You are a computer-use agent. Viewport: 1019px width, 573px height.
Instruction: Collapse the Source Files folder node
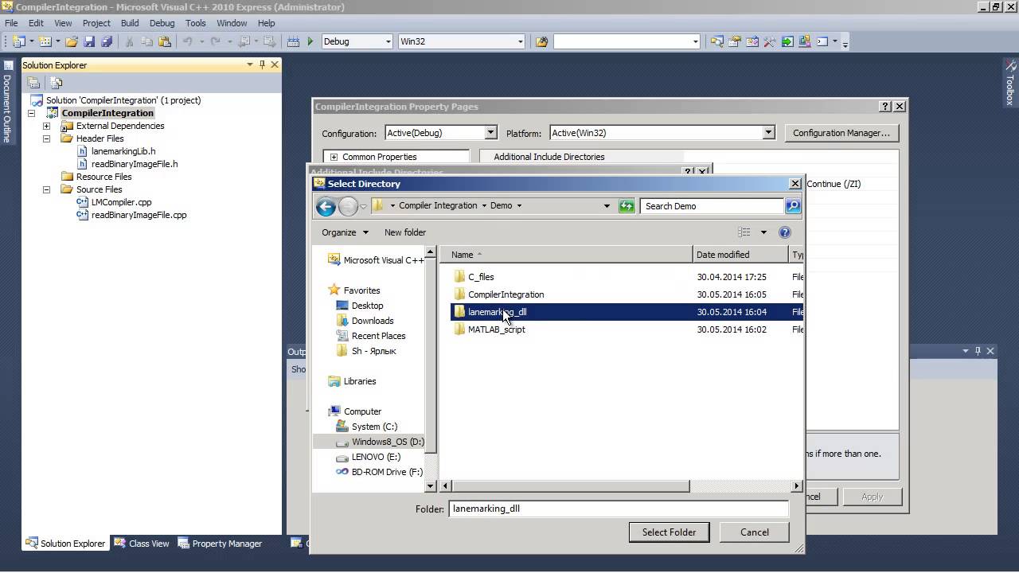point(46,189)
